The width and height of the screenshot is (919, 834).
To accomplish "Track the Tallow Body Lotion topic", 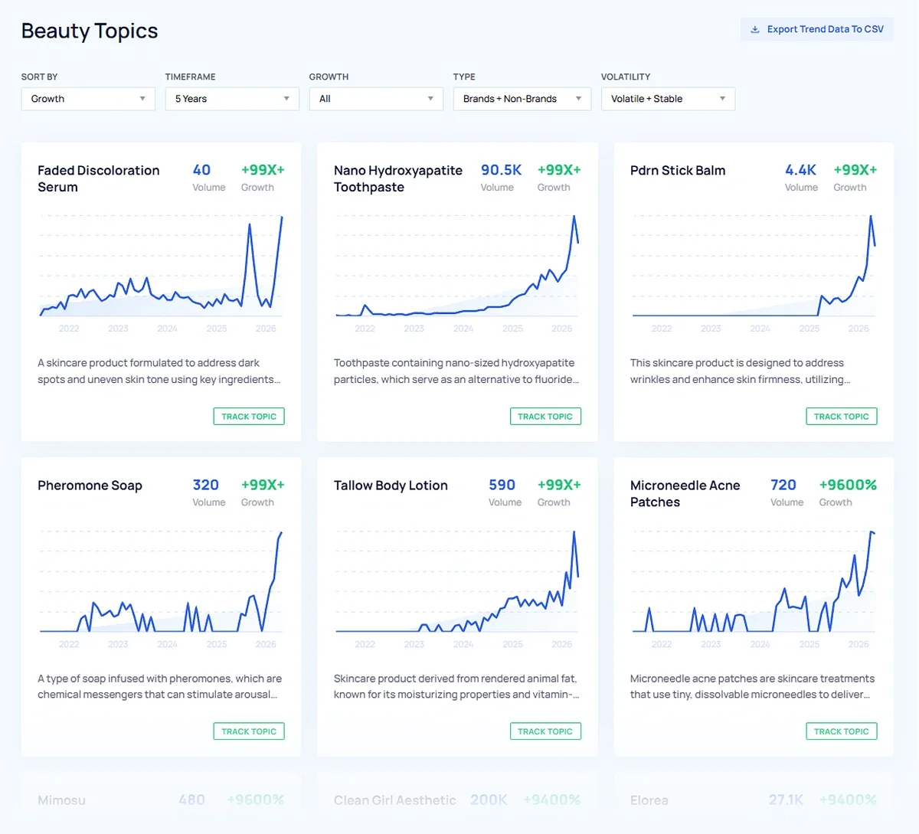I will (545, 731).
